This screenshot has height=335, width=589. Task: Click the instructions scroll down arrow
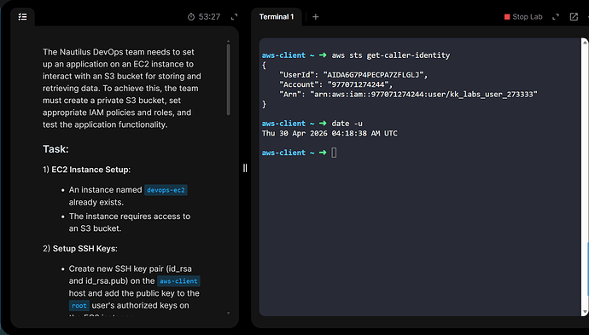click(x=228, y=313)
